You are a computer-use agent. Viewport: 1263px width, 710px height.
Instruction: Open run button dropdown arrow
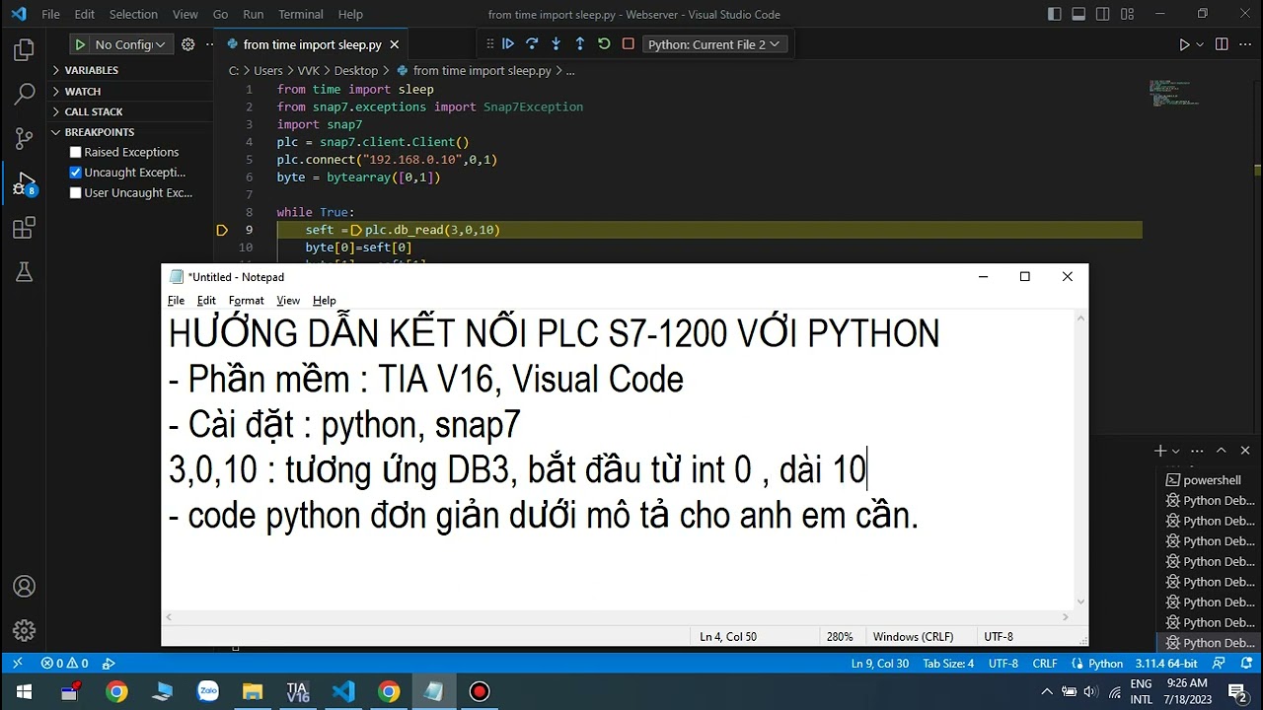tap(1200, 44)
